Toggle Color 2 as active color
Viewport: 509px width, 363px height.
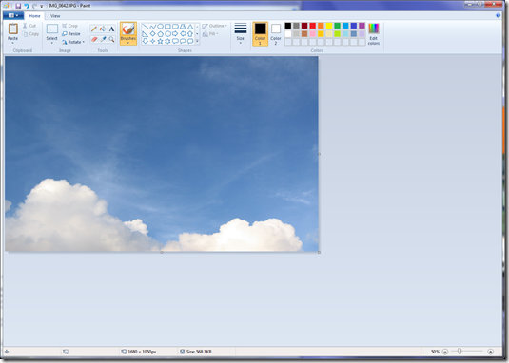[276, 33]
